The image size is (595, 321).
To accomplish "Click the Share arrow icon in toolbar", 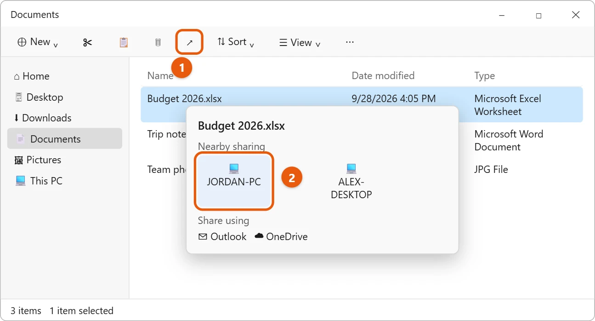I will tap(189, 42).
